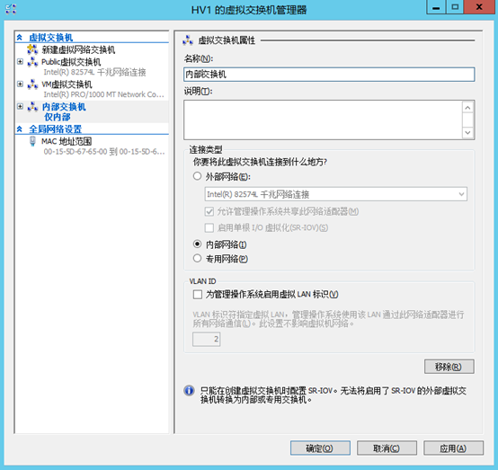
Task: Click the 移除 button
Action: click(449, 367)
